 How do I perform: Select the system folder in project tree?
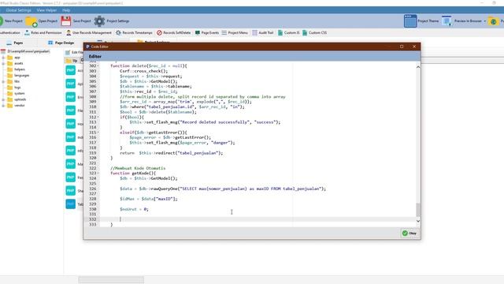pos(19,93)
